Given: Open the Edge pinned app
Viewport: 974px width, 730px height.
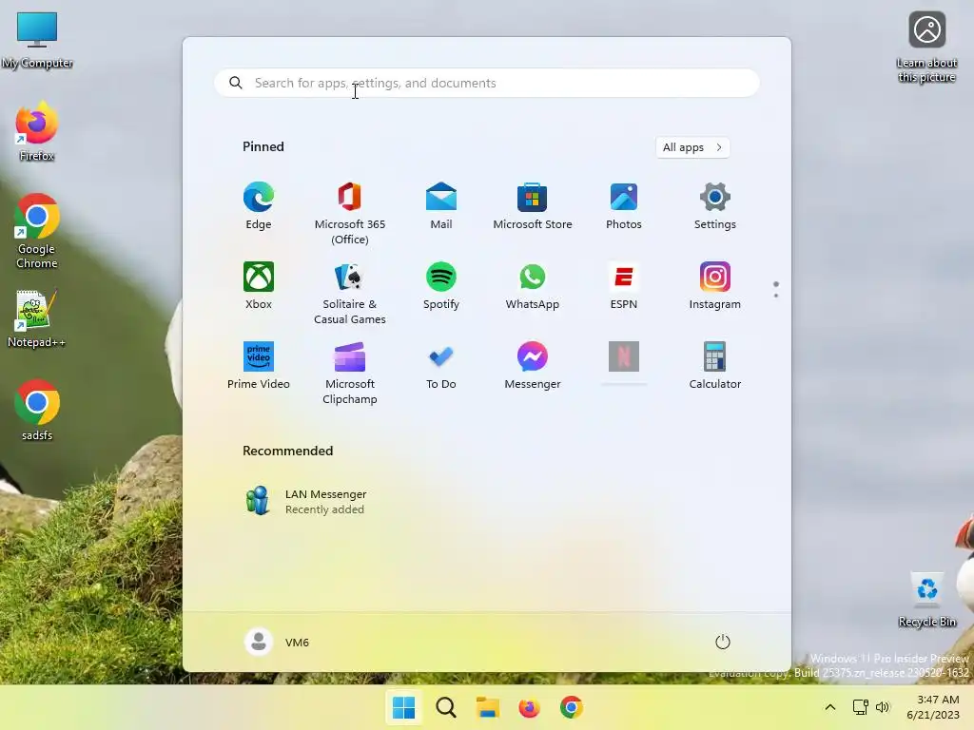Looking at the screenshot, I should click(259, 206).
